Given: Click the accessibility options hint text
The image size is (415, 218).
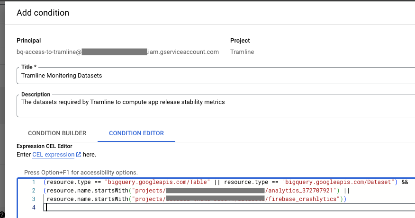Looking at the screenshot, I should point(81,173).
